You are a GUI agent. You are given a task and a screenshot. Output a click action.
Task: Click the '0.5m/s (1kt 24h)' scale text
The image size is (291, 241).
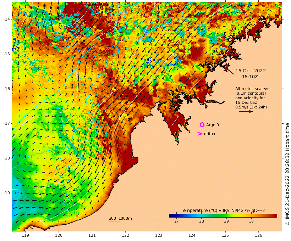[x=251, y=107]
